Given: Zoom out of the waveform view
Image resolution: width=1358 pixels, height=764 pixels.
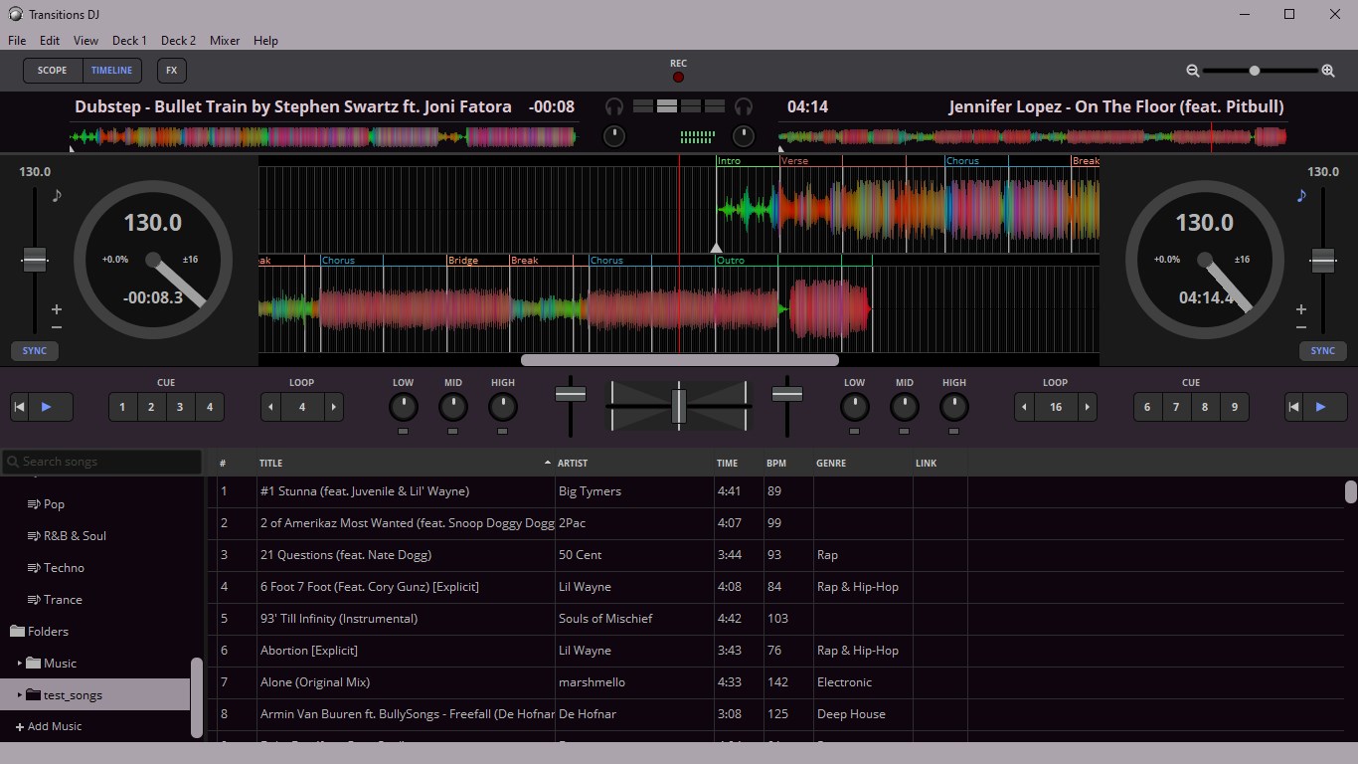Looking at the screenshot, I should 1192,71.
